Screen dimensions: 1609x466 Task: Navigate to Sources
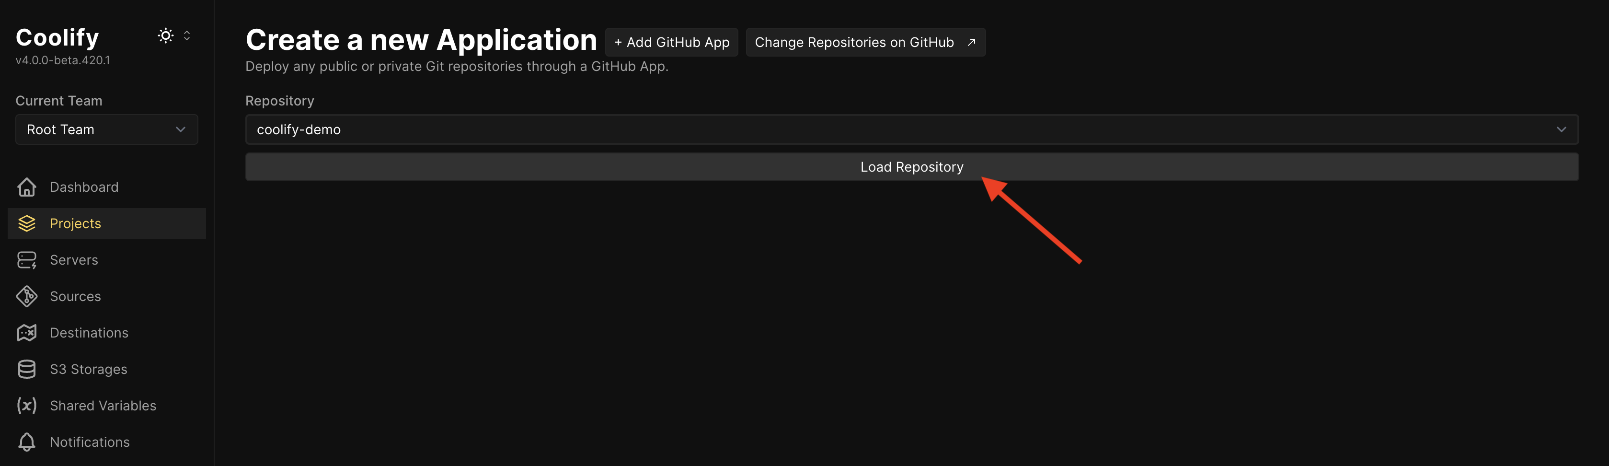[x=107, y=296]
